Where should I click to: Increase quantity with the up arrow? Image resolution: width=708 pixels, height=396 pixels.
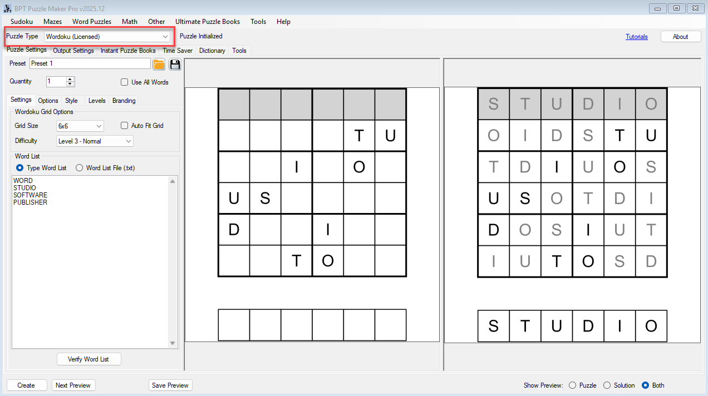click(x=70, y=79)
